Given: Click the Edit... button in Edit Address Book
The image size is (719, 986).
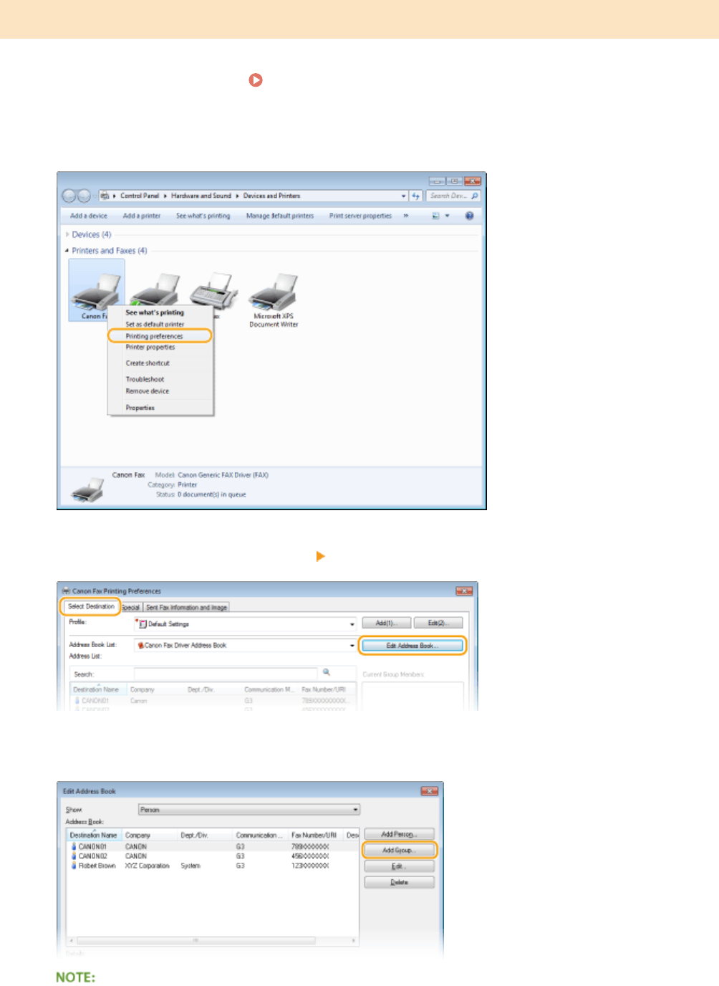Looking at the screenshot, I should pos(399,866).
